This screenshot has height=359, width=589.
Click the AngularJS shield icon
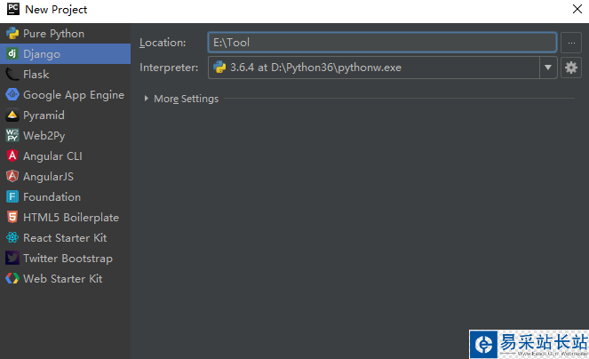coord(12,176)
